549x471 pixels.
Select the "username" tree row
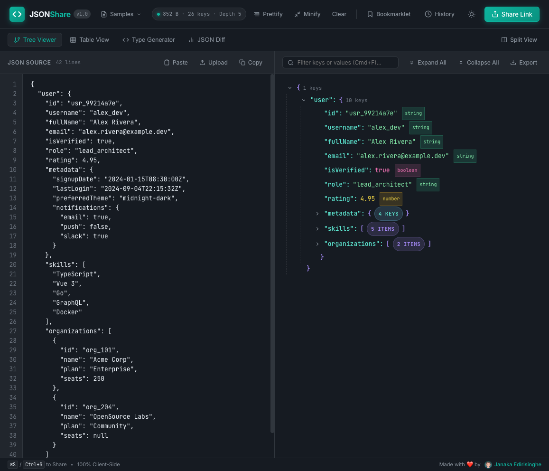(x=378, y=128)
